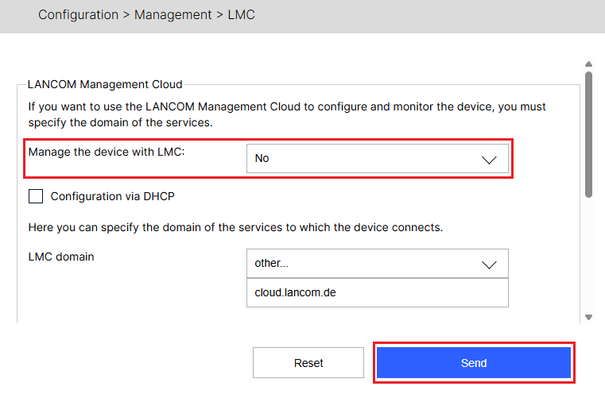
Task: Click the scrollbar down arrow
Action: point(588,317)
